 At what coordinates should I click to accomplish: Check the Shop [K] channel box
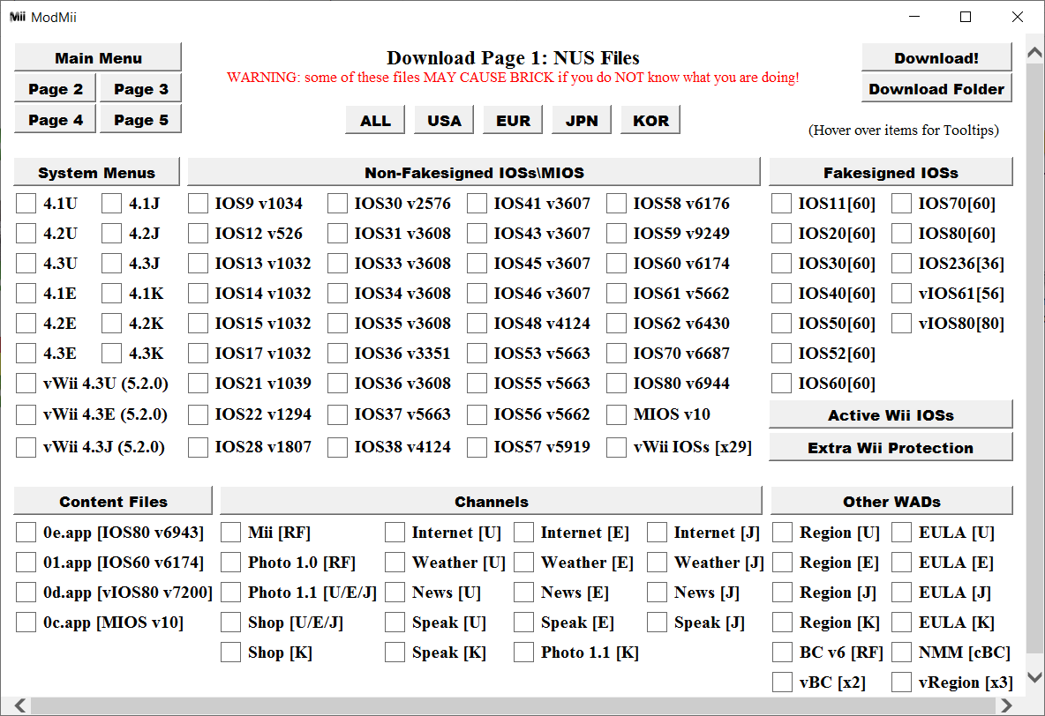point(230,652)
